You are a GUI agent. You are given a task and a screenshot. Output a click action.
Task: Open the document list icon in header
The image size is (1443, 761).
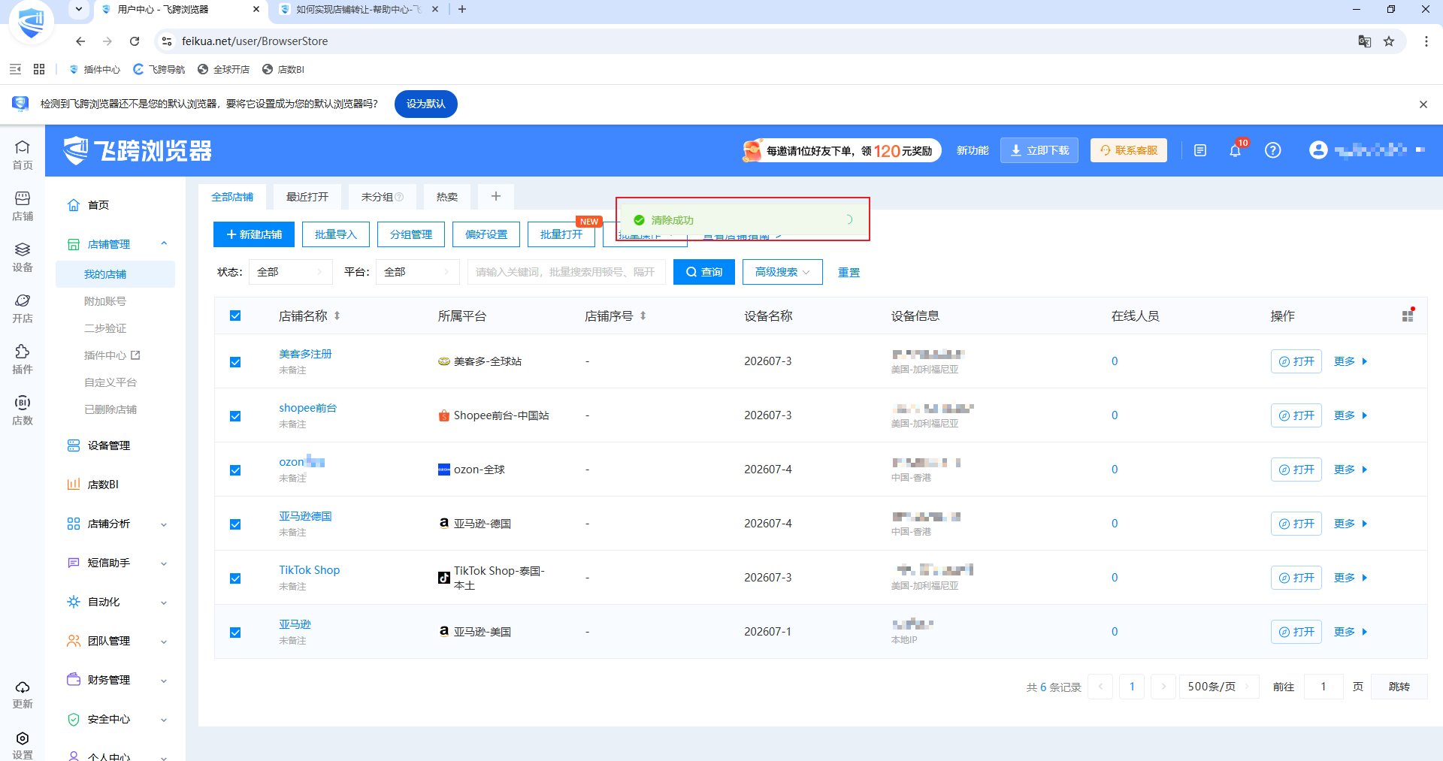click(x=1200, y=150)
